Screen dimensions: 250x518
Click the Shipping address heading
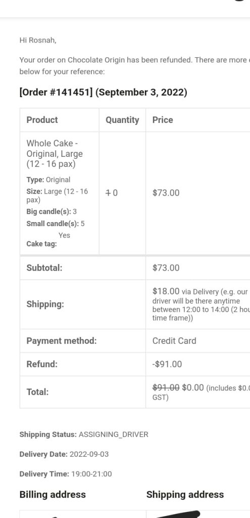pos(185,495)
